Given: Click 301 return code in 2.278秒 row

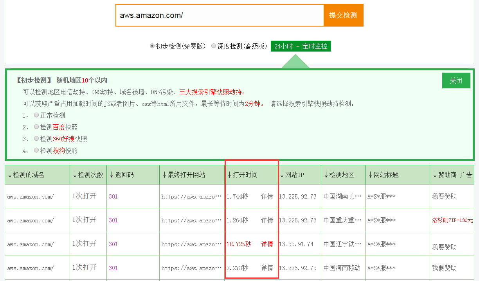Looking at the screenshot, I should pyautogui.click(x=113, y=268).
